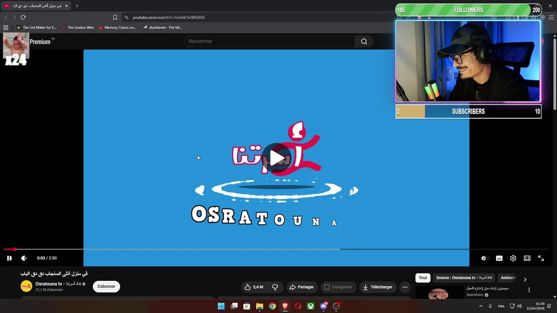Go back in browser history
This screenshot has width=557, height=313.
[6, 17]
